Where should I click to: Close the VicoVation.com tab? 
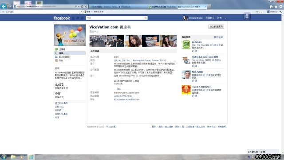(205, 7)
